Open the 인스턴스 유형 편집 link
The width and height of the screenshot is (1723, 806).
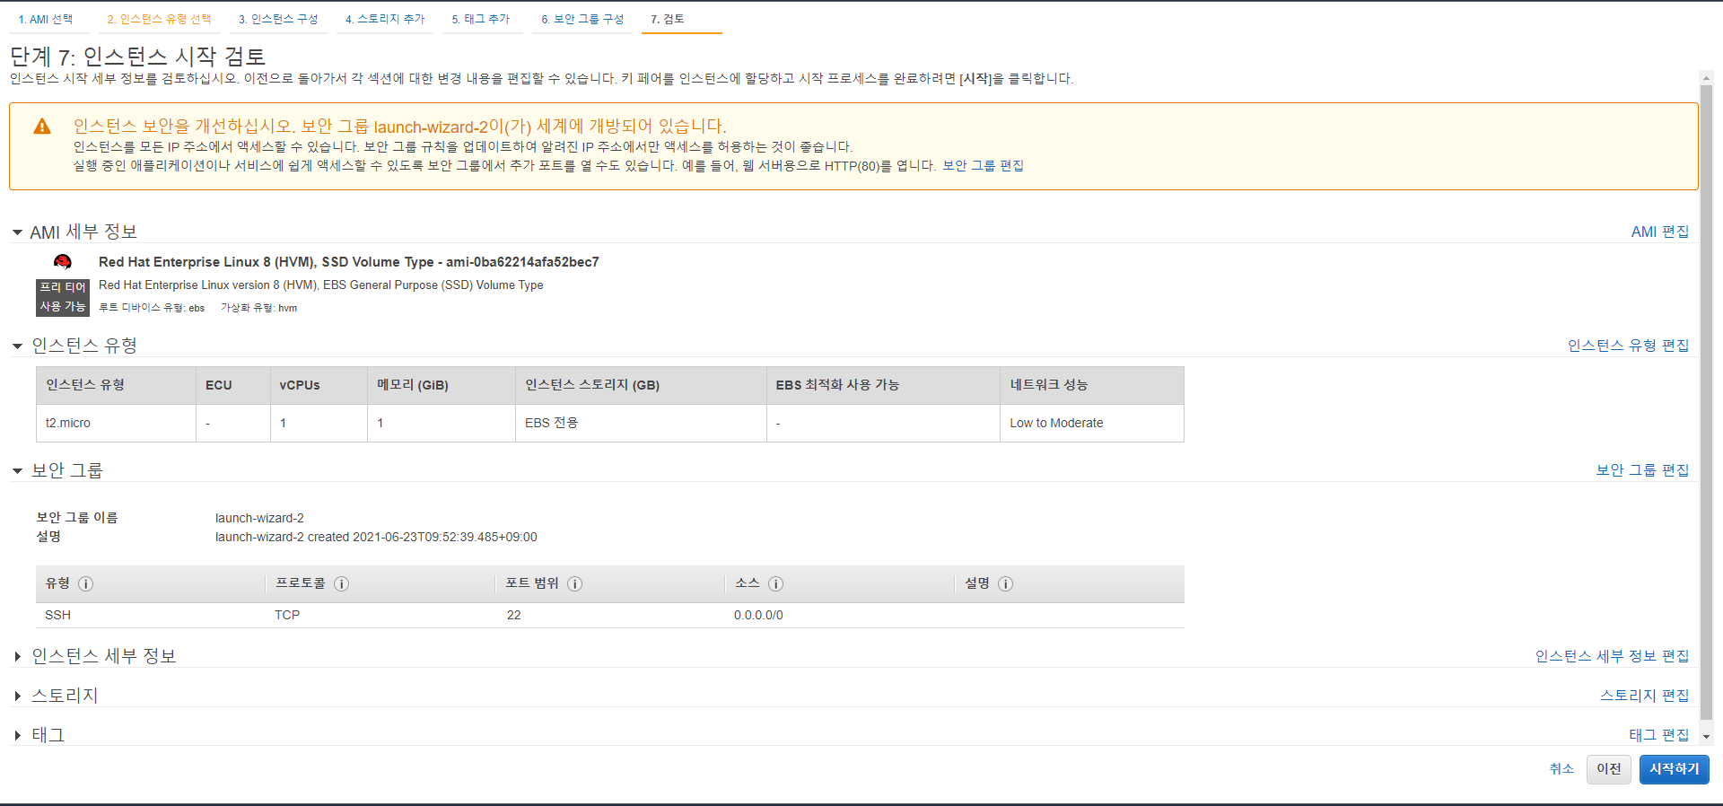tap(1628, 346)
